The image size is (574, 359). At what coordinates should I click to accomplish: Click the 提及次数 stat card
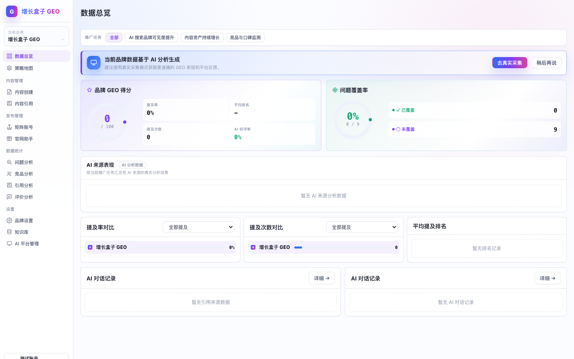click(186, 134)
